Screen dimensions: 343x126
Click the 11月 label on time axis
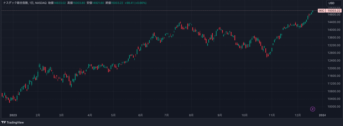pos(271,115)
